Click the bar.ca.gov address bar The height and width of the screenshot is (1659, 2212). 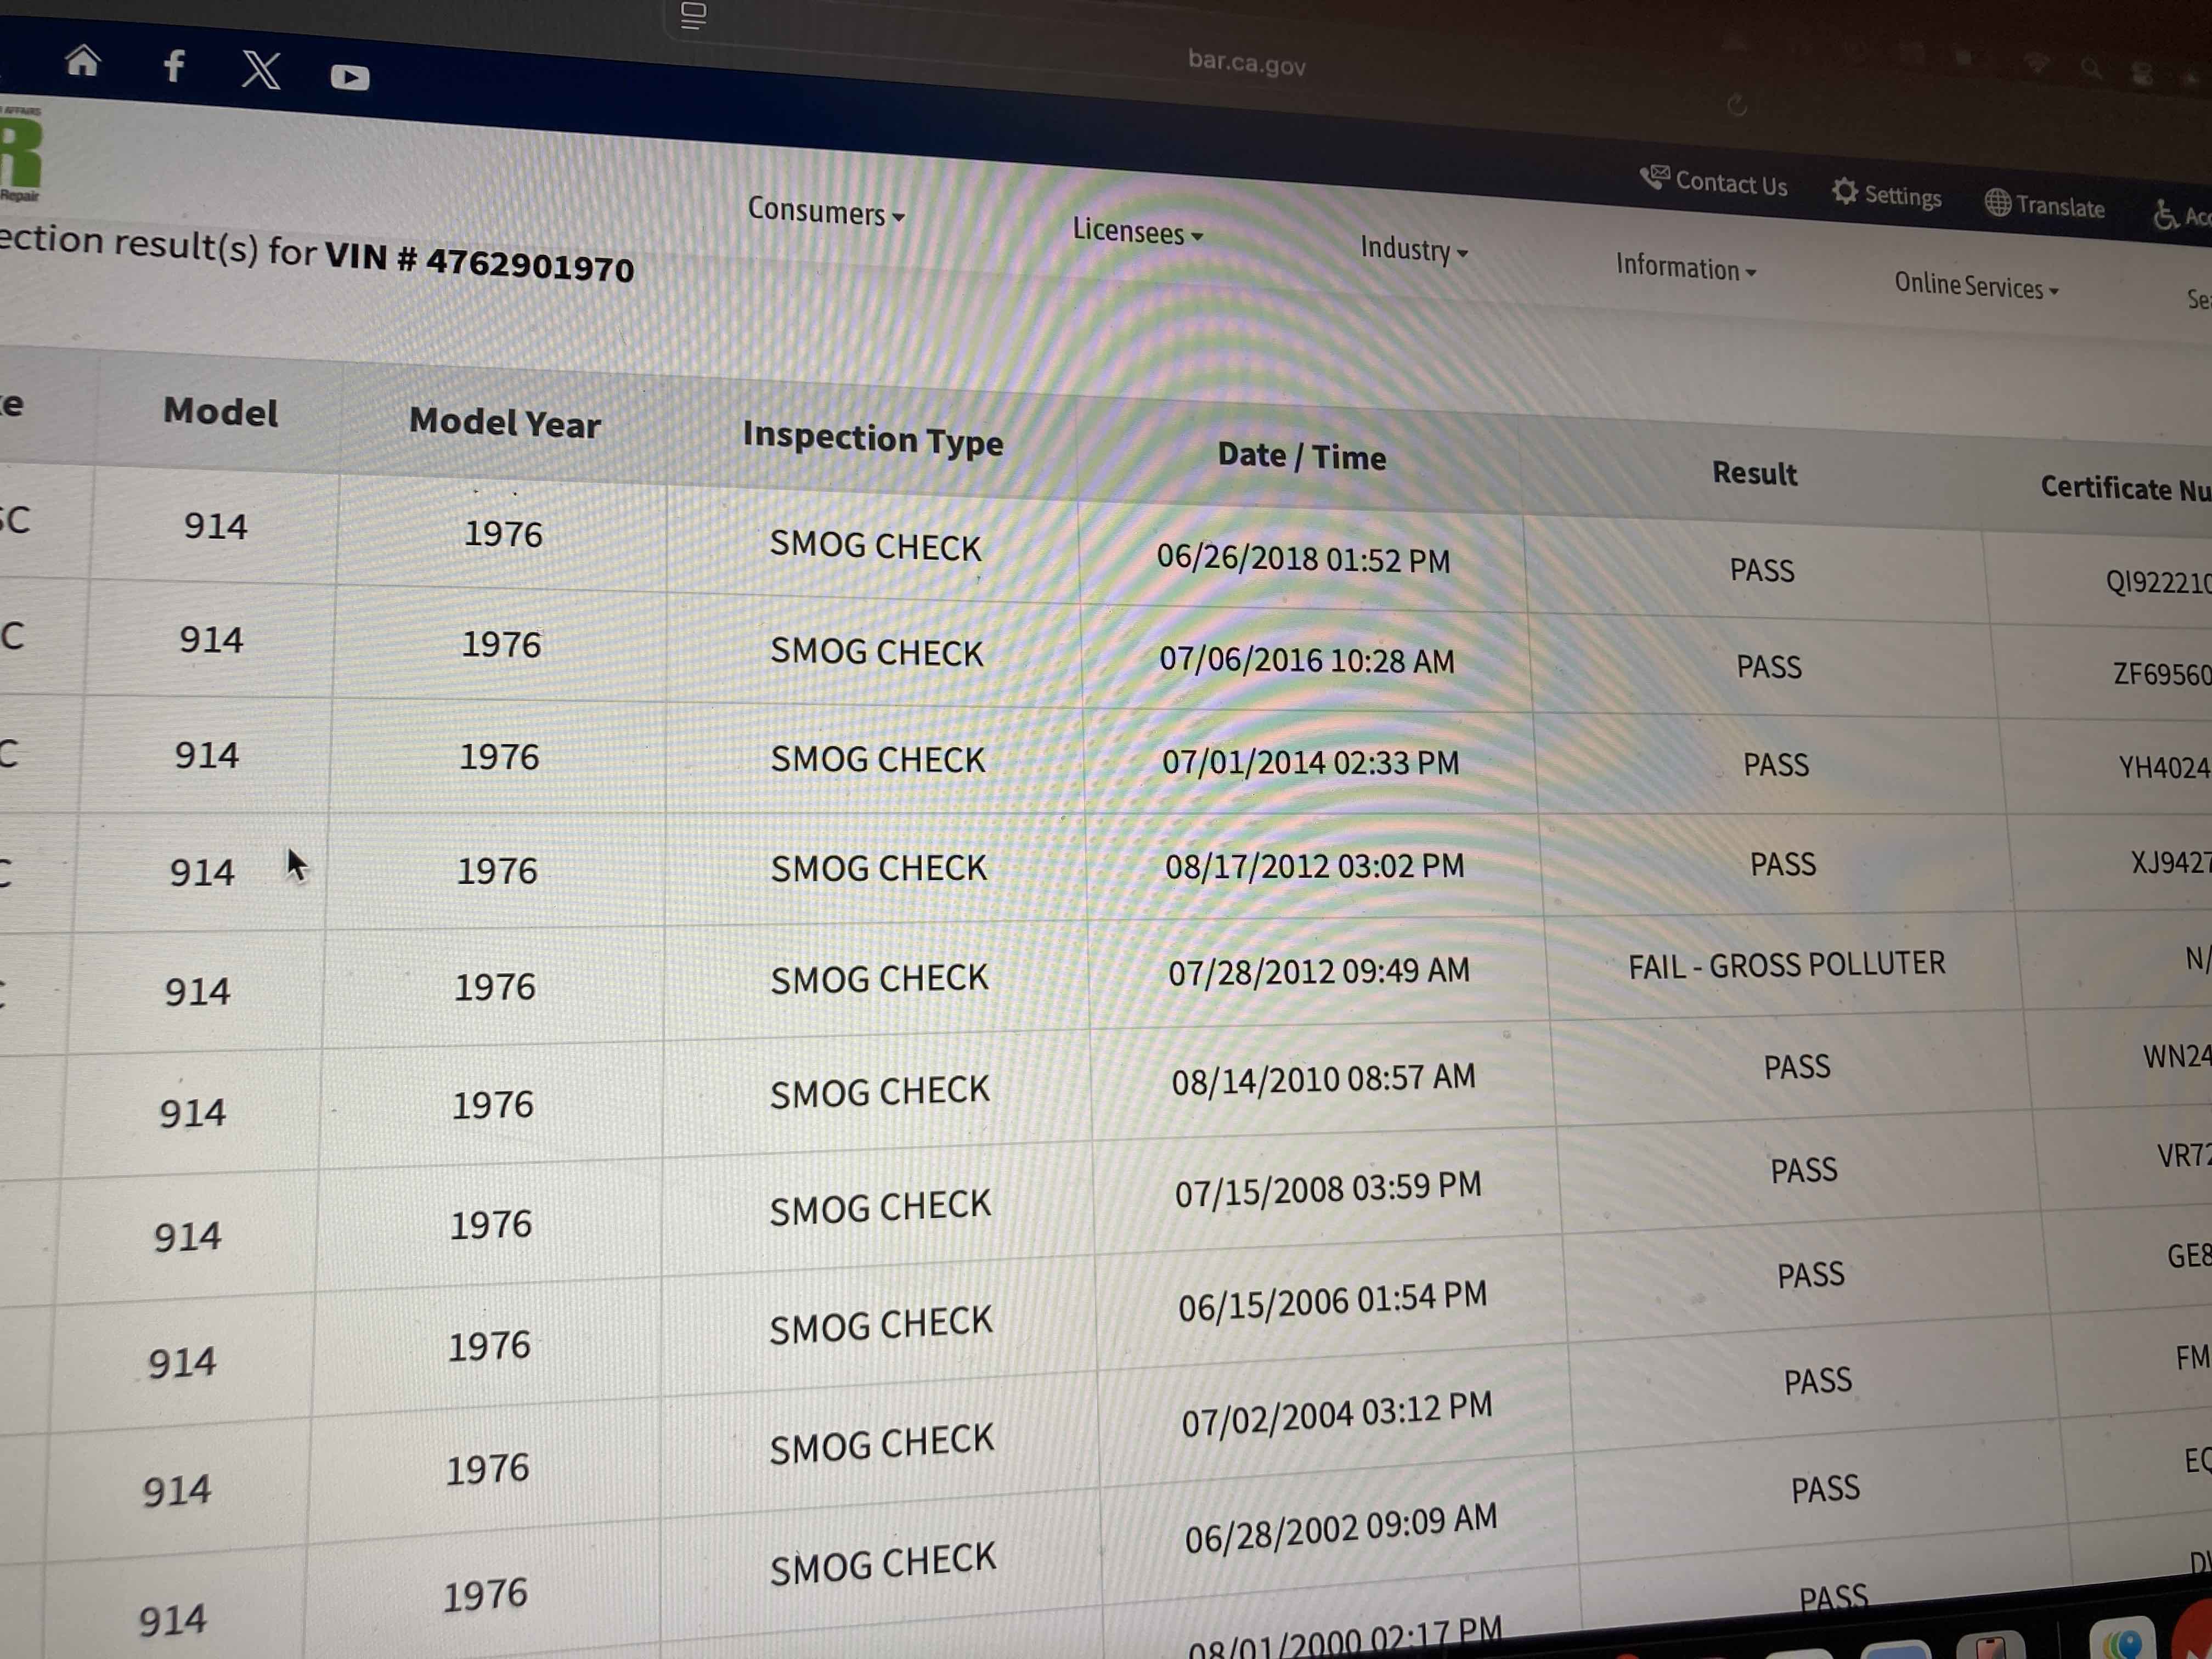click(x=1246, y=64)
